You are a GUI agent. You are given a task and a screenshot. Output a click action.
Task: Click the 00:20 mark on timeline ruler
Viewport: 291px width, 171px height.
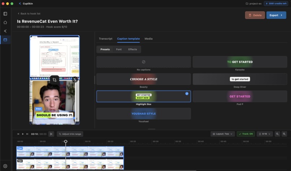point(110,141)
